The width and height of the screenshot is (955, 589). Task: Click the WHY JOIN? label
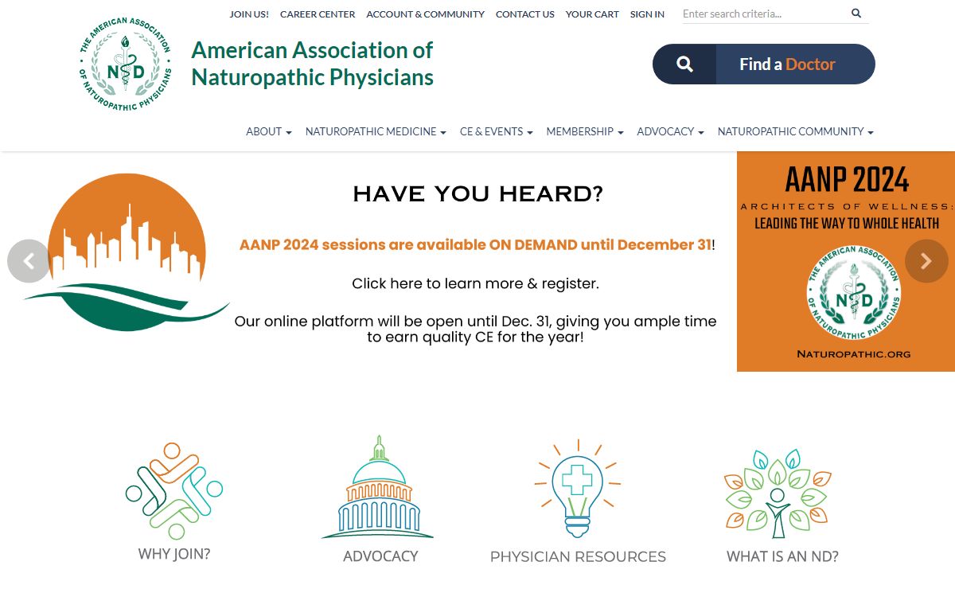click(174, 554)
